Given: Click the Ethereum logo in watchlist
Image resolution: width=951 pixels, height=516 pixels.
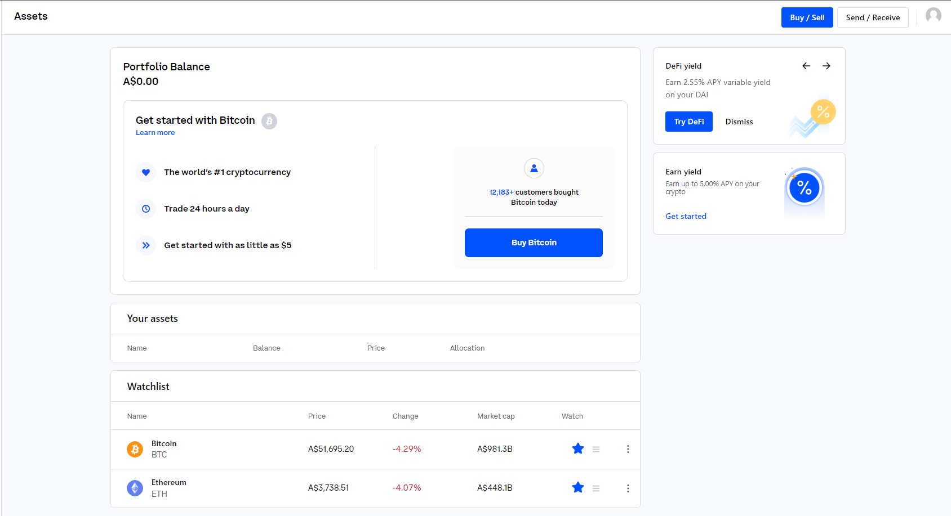Looking at the screenshot, I should (135, 488).
